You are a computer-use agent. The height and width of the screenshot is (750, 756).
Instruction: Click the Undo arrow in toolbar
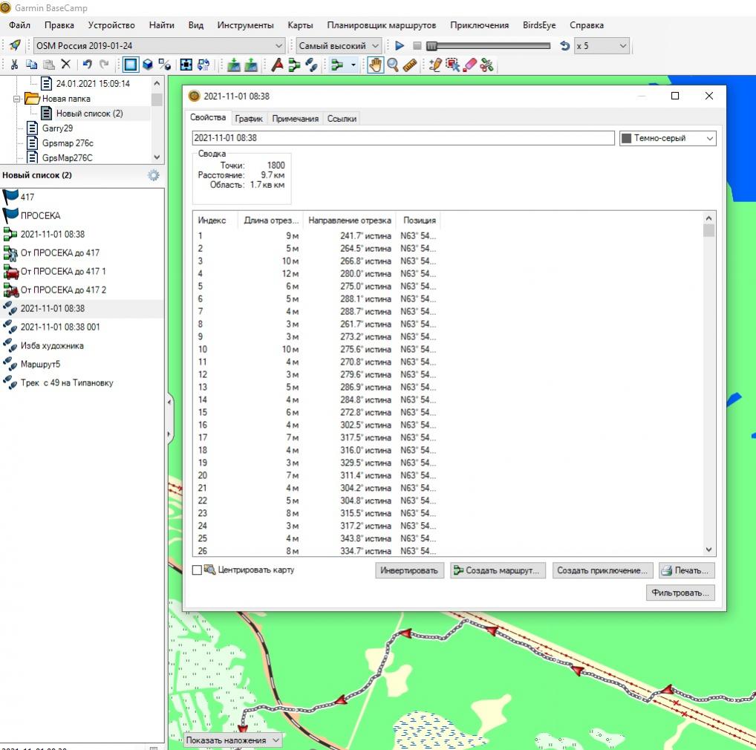pos(87,65)
